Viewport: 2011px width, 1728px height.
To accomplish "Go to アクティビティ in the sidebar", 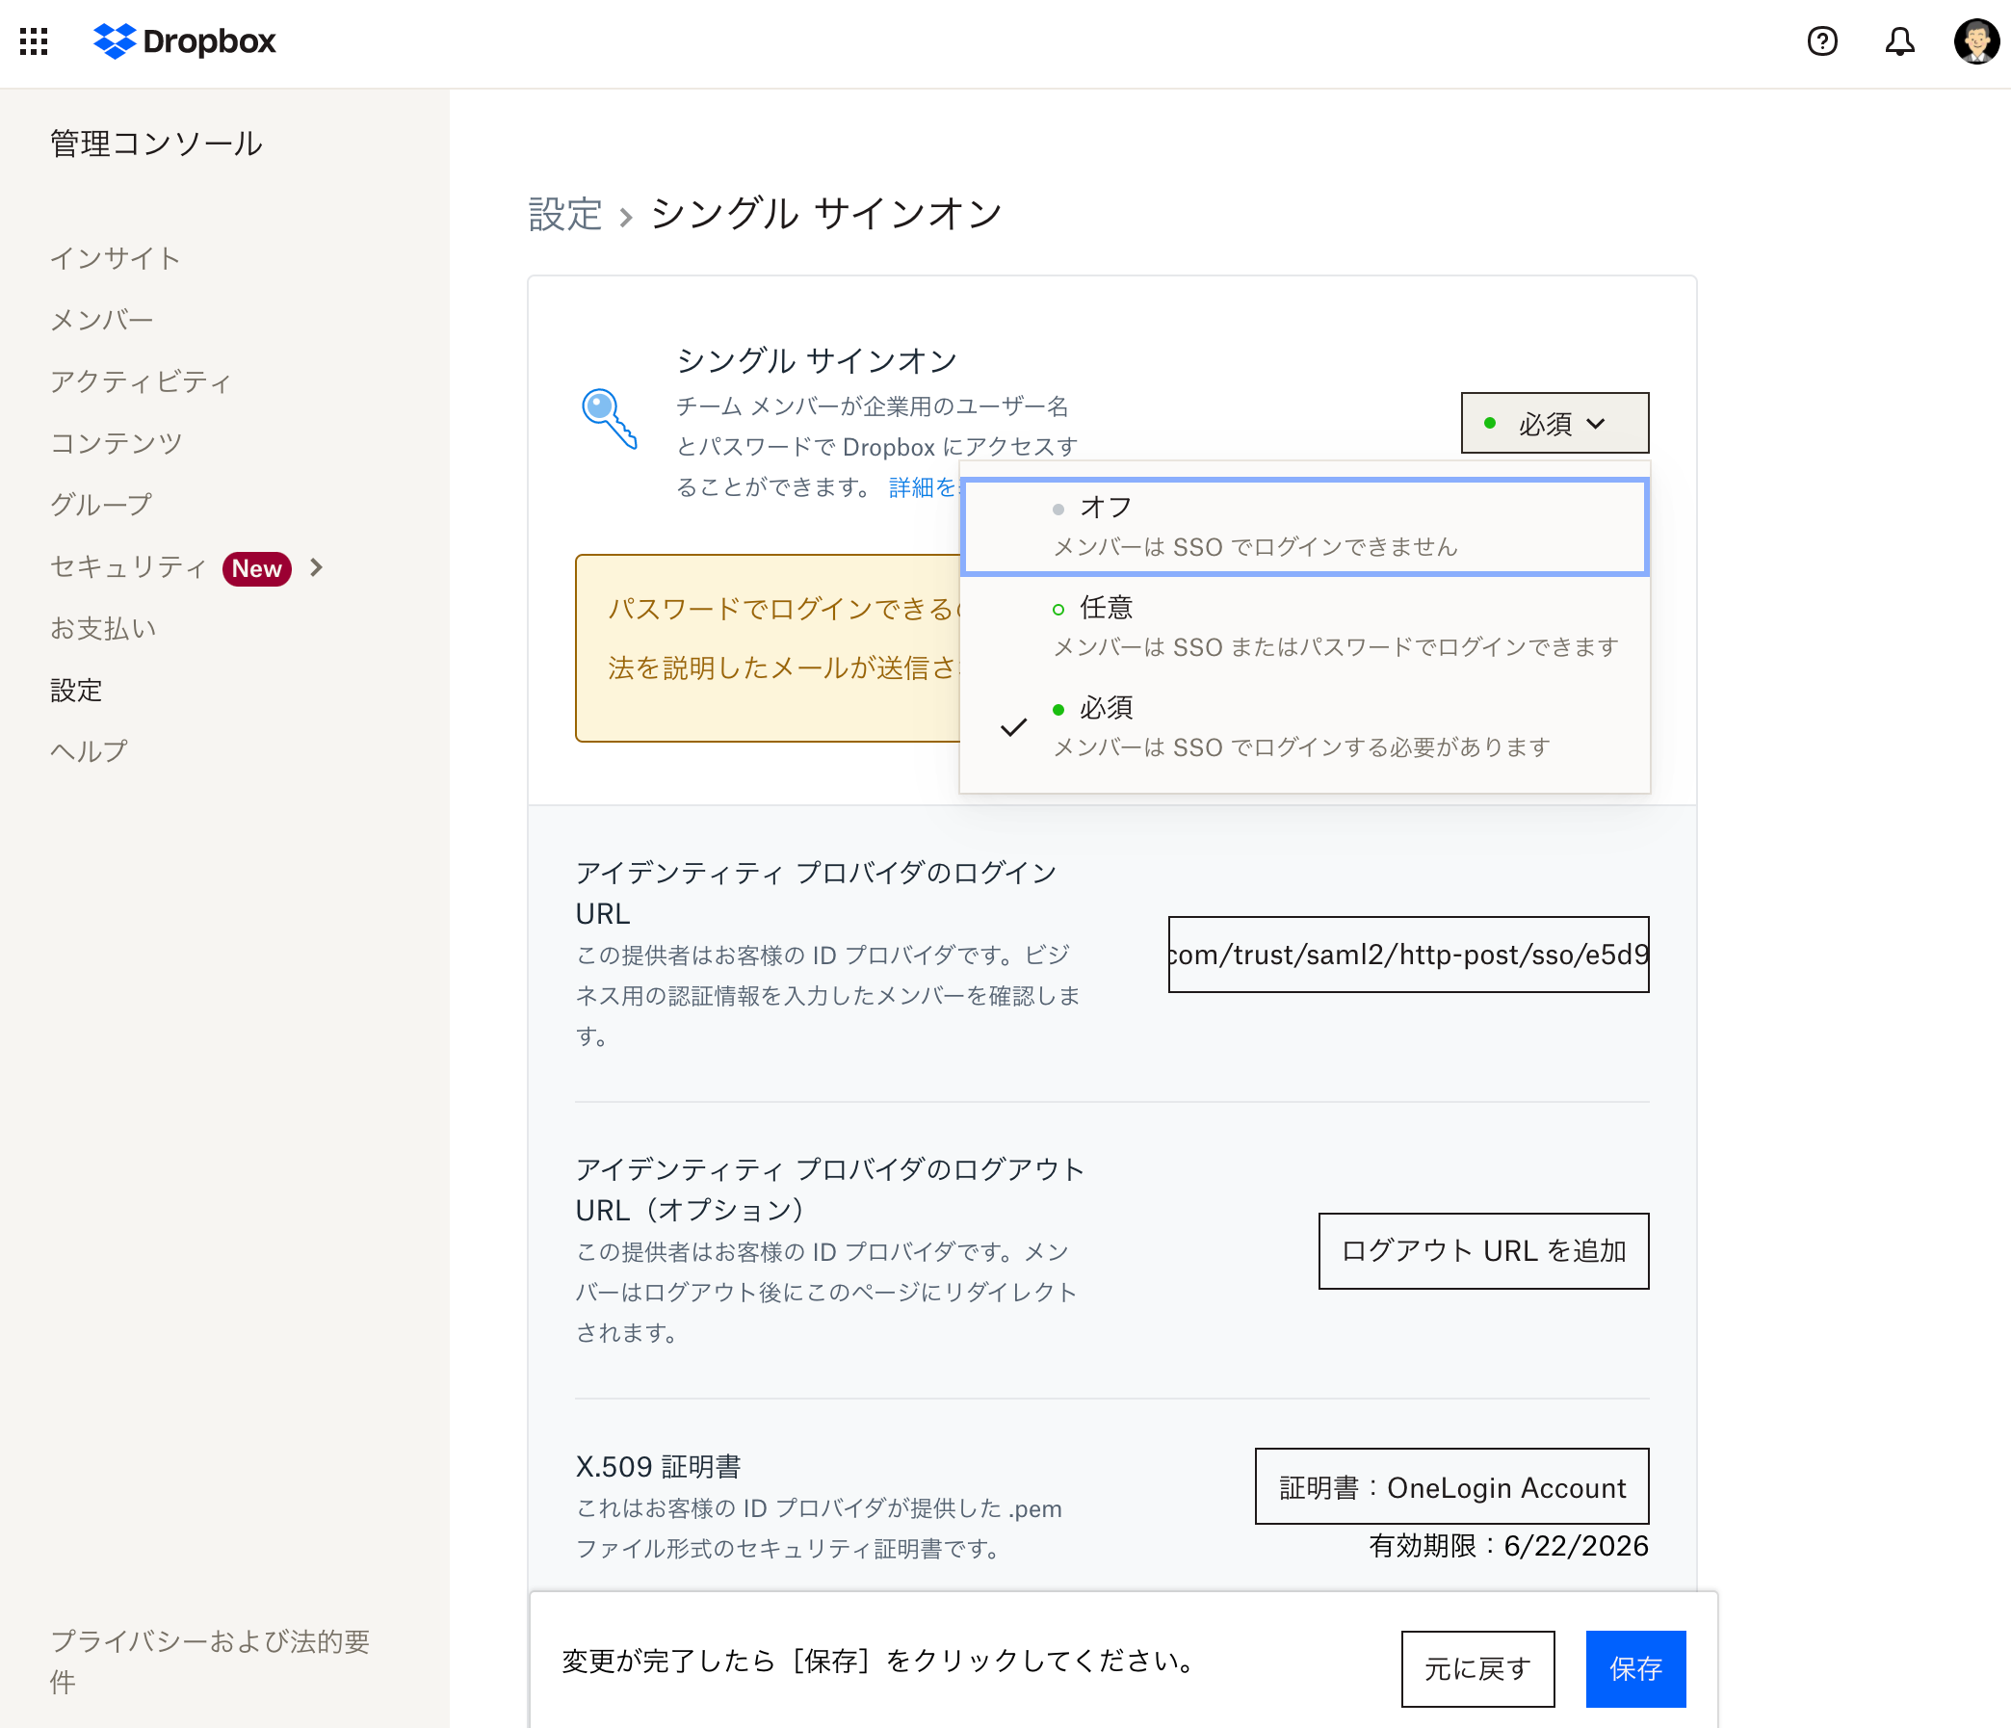I will pos(142,381).
